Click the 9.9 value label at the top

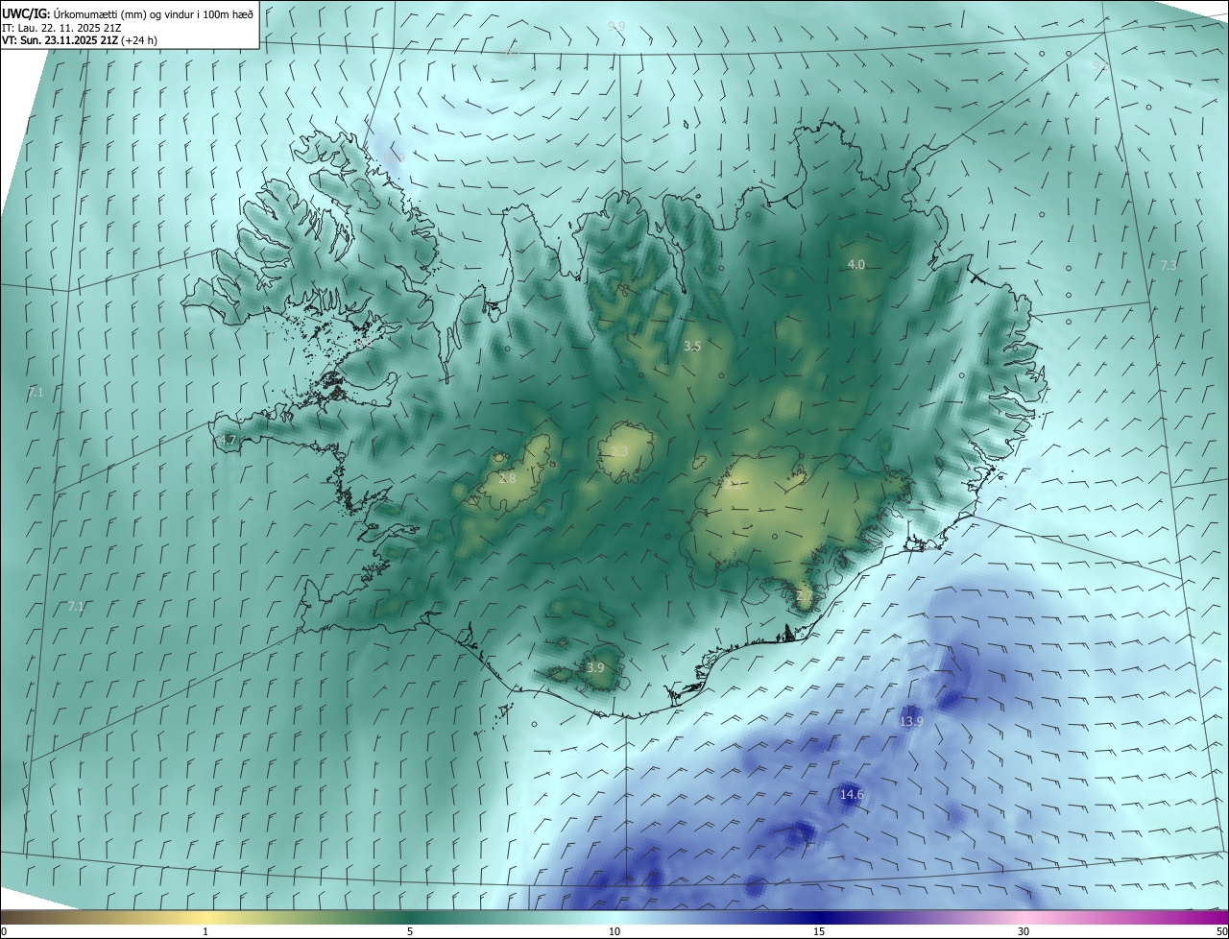pyautogui.click(x=617, y=26)
